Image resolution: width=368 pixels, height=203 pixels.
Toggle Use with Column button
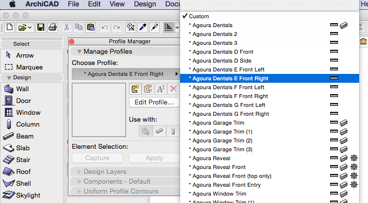click(173, 131)
